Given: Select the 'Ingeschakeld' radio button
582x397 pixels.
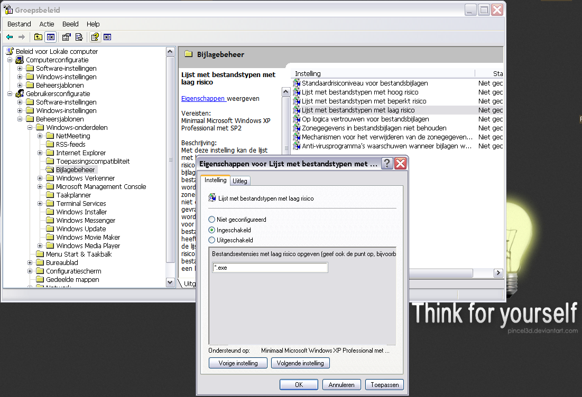Looking at the screenshot, I should tap(211, 230).
